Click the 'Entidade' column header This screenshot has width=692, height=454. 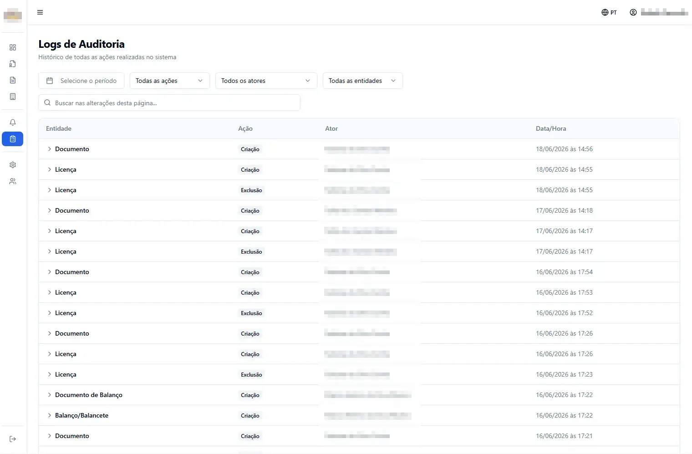[x=59, y=128]
